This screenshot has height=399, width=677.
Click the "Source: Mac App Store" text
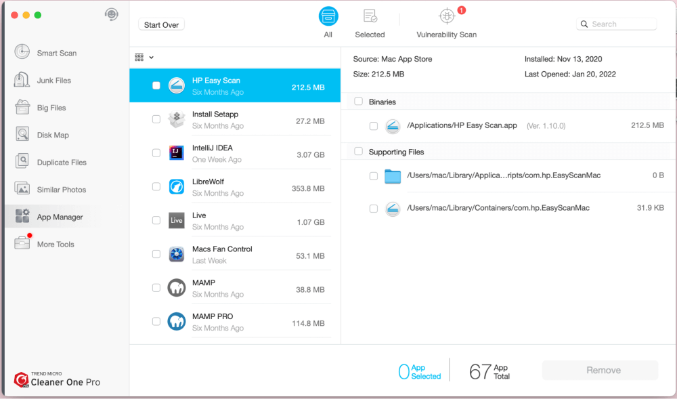click(393, 59)
